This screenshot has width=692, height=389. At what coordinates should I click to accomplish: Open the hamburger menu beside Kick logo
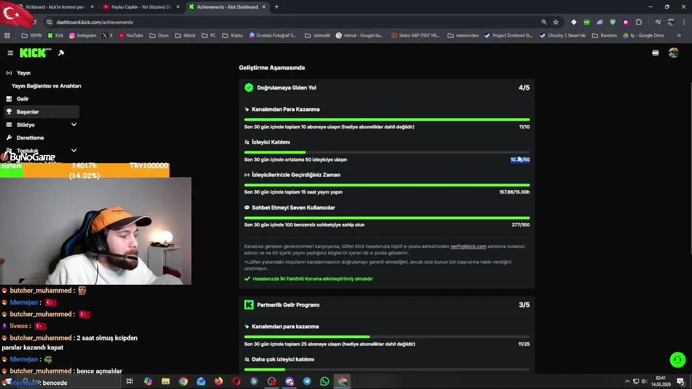coord(10,53)
